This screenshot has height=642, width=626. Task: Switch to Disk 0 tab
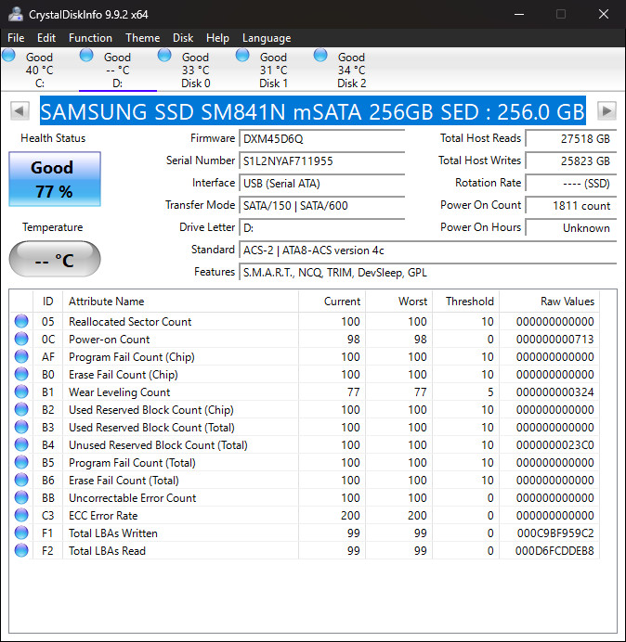196,70
